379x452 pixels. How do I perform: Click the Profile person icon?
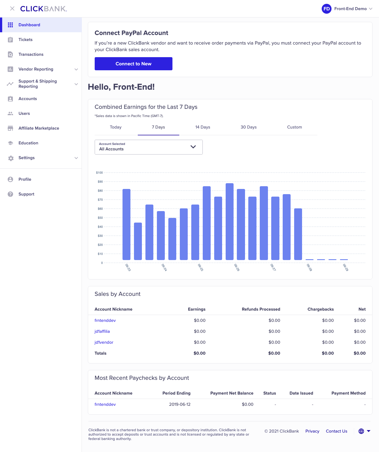[x=10, y=179]
